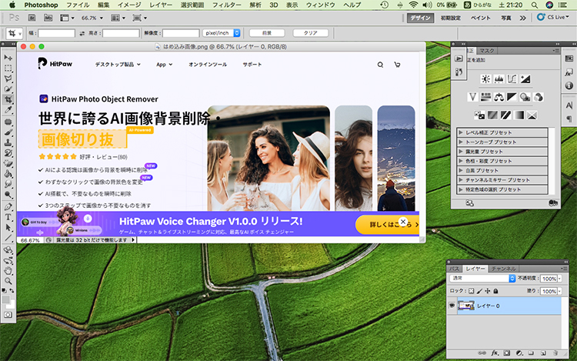Select the ペイント workspace
Viewport: 577px width, 361px height.
click(x=481, y=18)
